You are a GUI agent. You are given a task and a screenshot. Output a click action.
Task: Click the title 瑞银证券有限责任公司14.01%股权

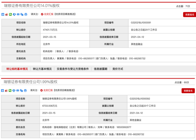(32, 6)
